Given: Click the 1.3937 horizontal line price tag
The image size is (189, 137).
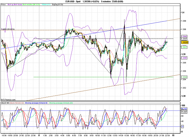Looking at the screenshot, I should pyautogui.click(x=184, y=39).
